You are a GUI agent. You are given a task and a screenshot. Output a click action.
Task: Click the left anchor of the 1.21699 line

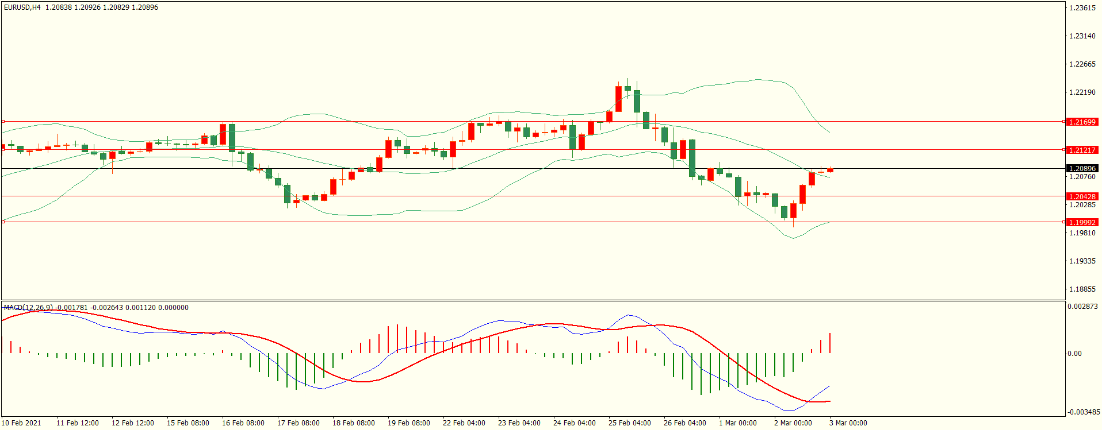click(x=3, y=122)
